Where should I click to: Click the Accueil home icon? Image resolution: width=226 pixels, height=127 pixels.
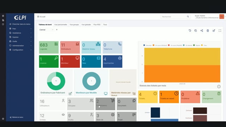point(38,17)
